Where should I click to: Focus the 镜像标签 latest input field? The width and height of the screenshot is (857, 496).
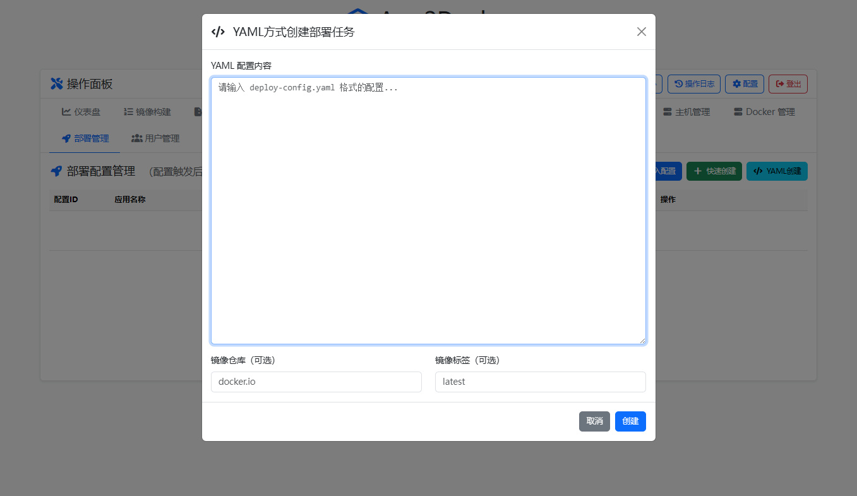tap(540, 382)
